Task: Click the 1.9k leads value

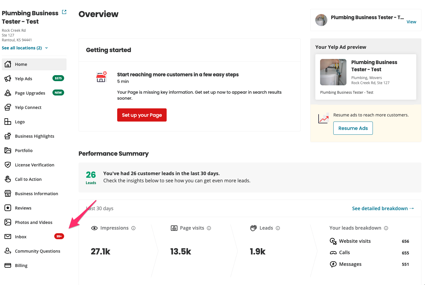Action: coord(258,251)
